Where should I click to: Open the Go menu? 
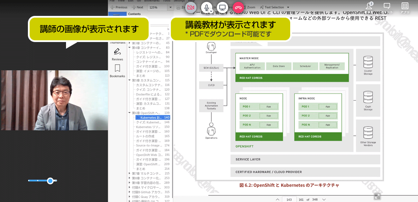click(x=139, y=1)
